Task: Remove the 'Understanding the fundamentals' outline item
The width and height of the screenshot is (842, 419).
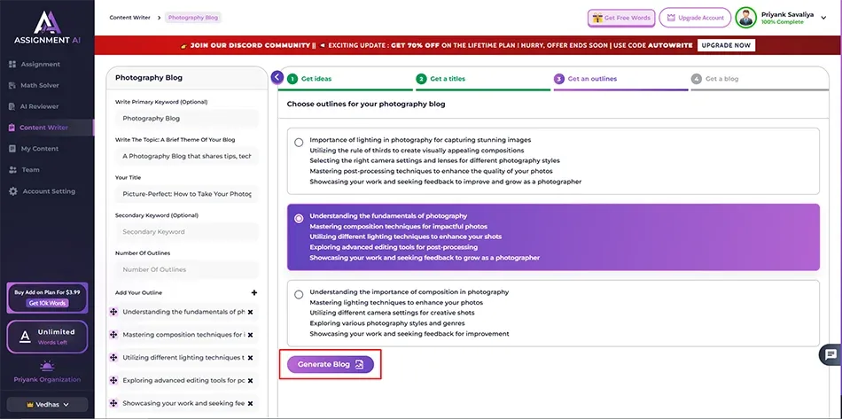Action: (250, 312)
